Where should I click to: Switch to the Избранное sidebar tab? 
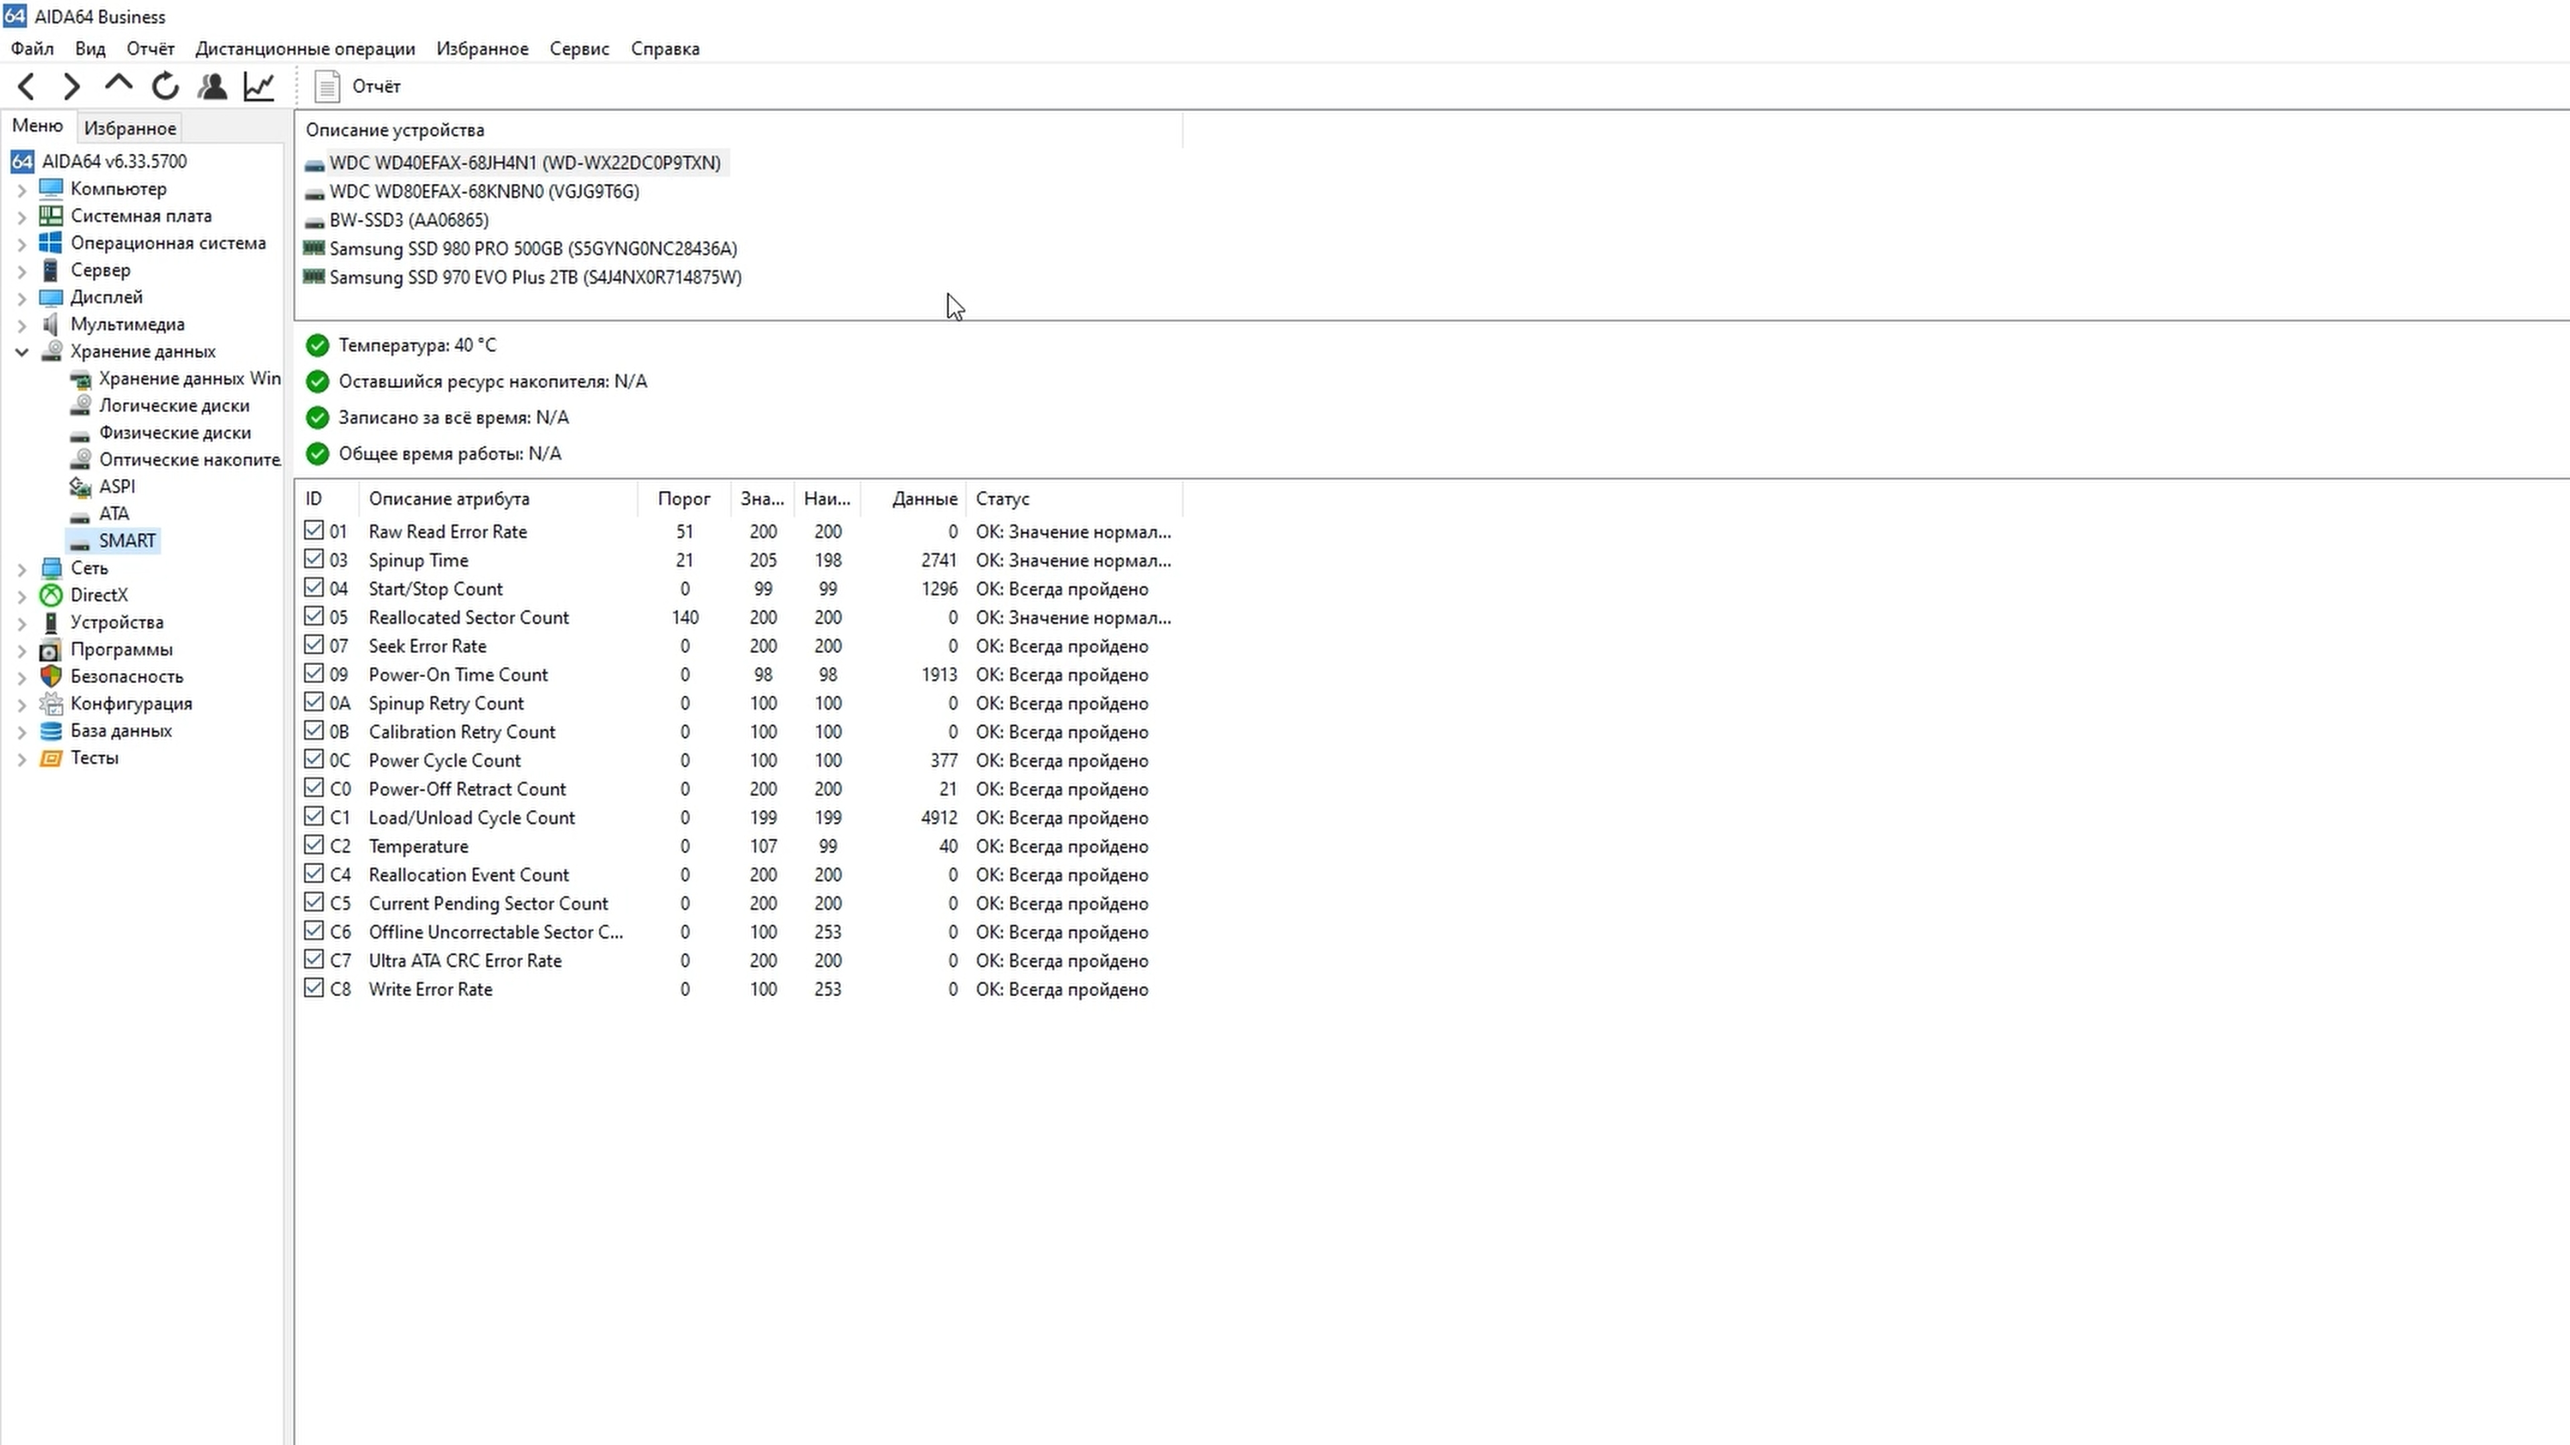[x=130, y=128]
